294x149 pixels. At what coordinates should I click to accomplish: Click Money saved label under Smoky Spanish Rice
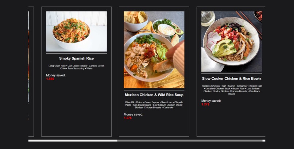(x=56, y=75)
